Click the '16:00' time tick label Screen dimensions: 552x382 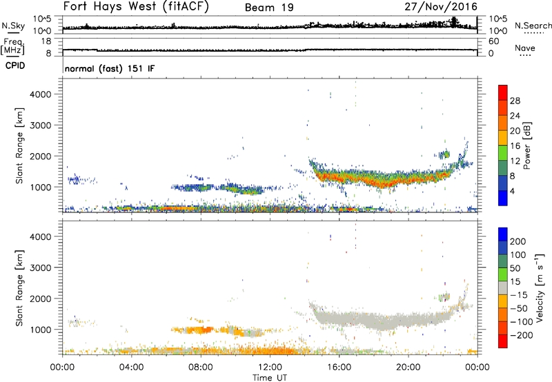339,368
